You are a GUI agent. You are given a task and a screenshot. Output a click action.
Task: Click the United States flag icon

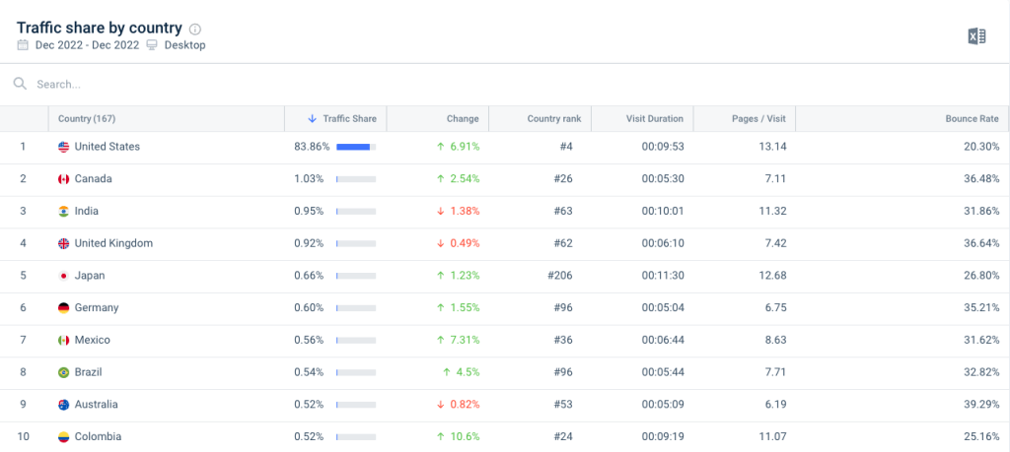[x=64, y=147]
